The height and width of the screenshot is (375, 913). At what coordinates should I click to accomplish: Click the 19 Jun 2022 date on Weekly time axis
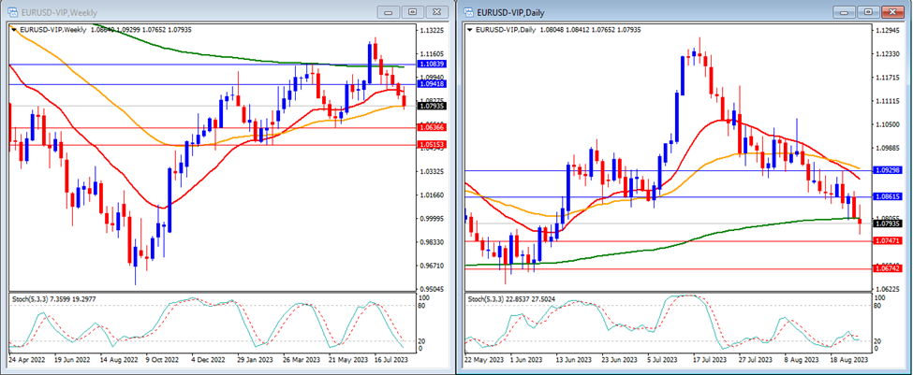(71, 360)
